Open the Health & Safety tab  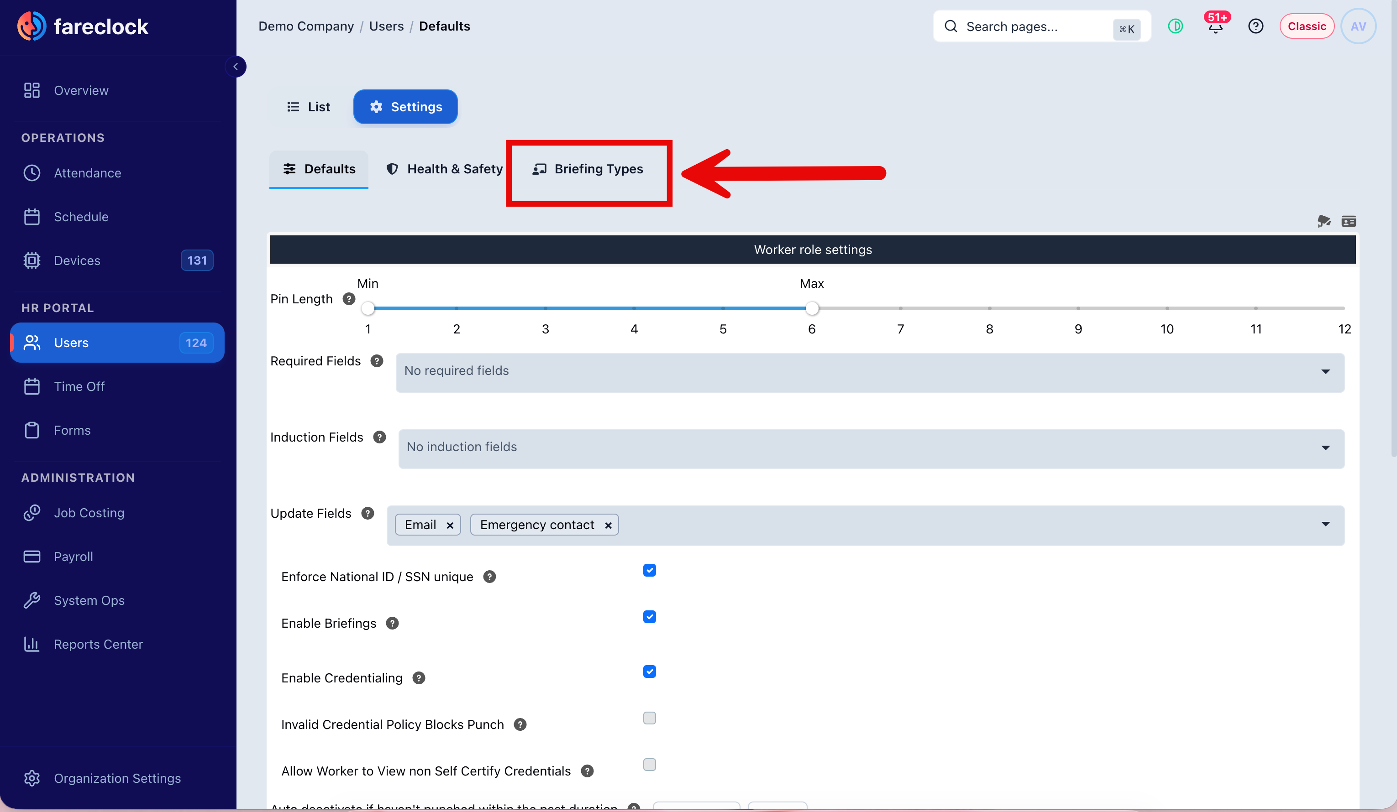[x=444, y=169]
